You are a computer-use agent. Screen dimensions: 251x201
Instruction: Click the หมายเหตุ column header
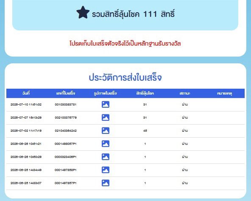(224, 93)
